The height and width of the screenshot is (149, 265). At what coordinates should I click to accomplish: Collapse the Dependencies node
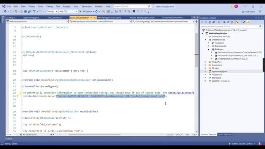pos(205,40)
